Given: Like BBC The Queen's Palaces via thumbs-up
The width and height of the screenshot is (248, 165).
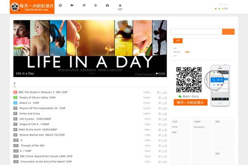Looking at the screenshot, I should [x=158, y=92].
